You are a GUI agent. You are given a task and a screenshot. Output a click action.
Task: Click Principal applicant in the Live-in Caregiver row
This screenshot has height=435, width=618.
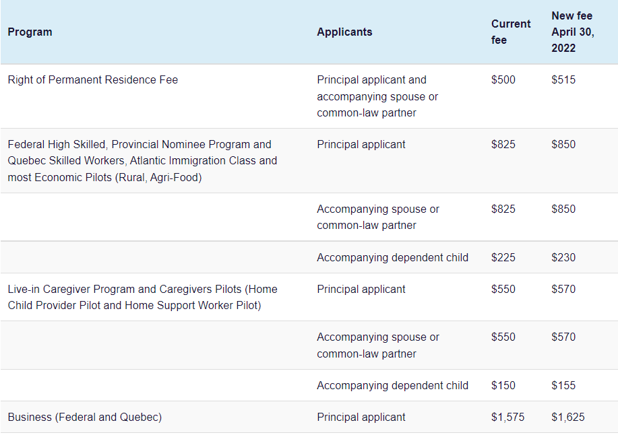click(x=361, y=290)
